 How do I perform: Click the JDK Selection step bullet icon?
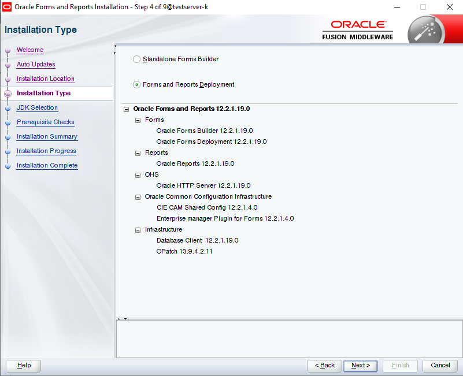point(8,109)
